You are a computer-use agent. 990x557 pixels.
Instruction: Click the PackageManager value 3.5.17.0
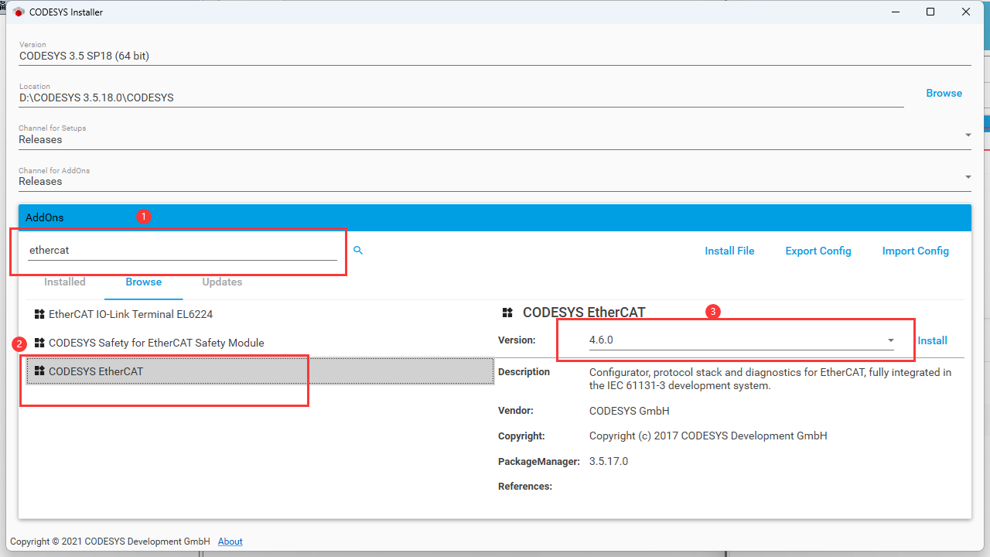coord(609,461)
